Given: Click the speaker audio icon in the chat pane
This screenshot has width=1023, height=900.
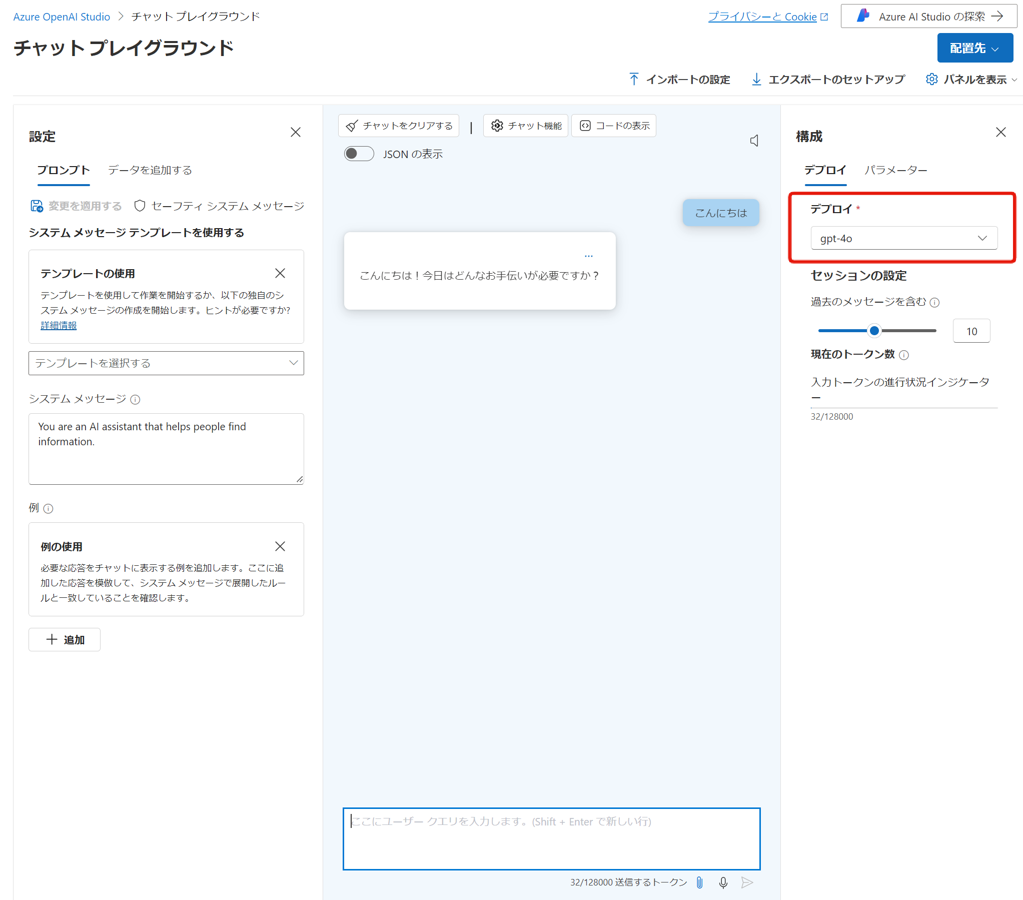Looking at the screenshot, I should (754, 141).
